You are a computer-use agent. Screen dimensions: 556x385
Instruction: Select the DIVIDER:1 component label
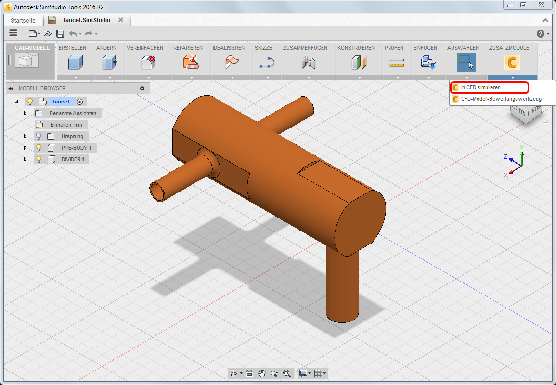point(73,159)
